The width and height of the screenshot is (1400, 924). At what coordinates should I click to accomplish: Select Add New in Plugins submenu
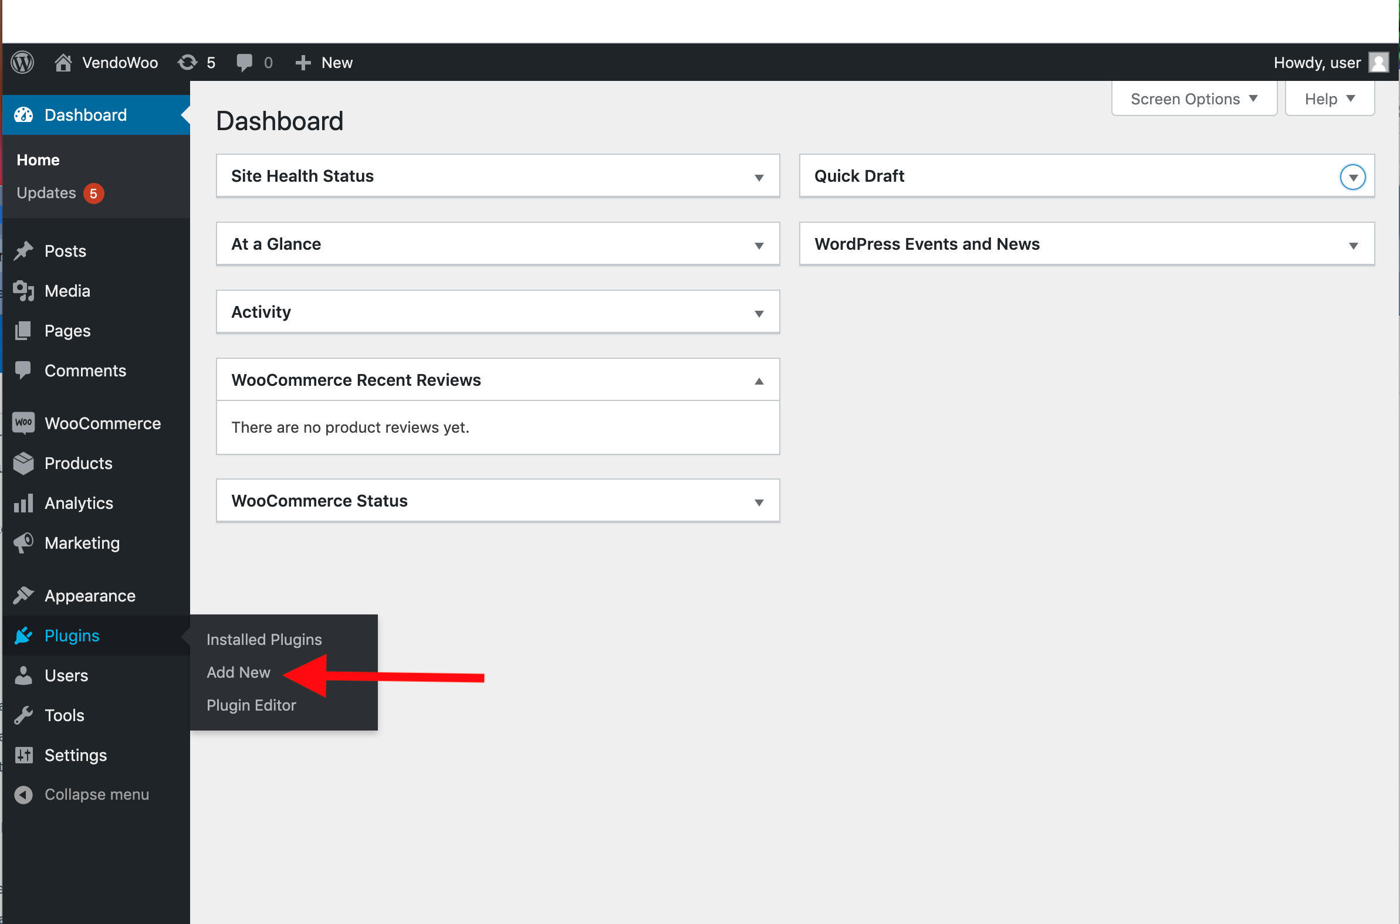pos(238,672)
